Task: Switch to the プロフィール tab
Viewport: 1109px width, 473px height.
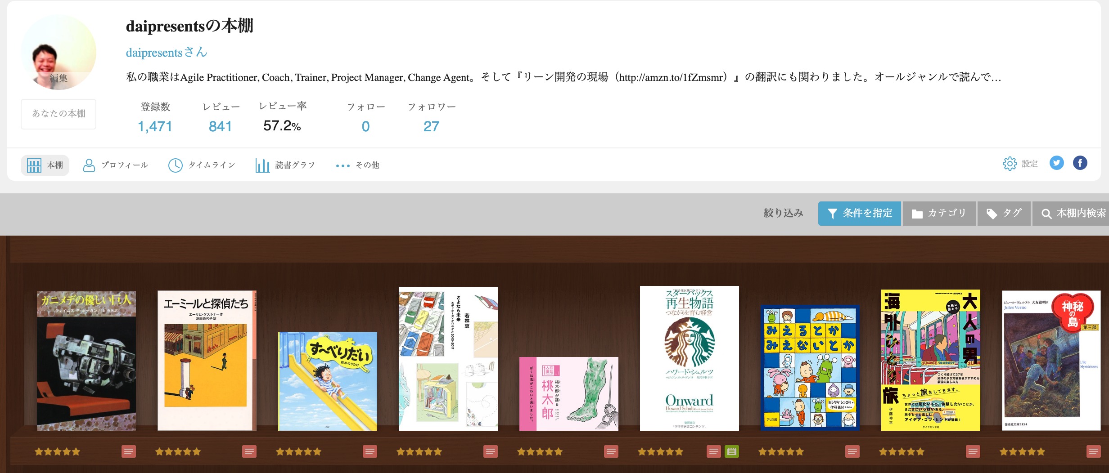Action: 116,165
